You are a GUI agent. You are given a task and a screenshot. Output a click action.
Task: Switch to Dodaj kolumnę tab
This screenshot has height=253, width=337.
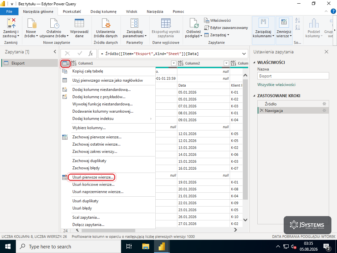pos(103,12)
